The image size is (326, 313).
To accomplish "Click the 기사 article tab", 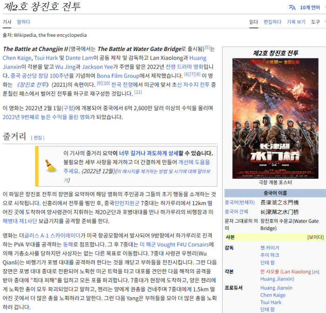I will pos(7,22).
